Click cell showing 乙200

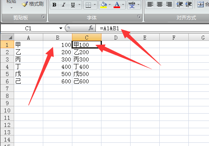87,52
